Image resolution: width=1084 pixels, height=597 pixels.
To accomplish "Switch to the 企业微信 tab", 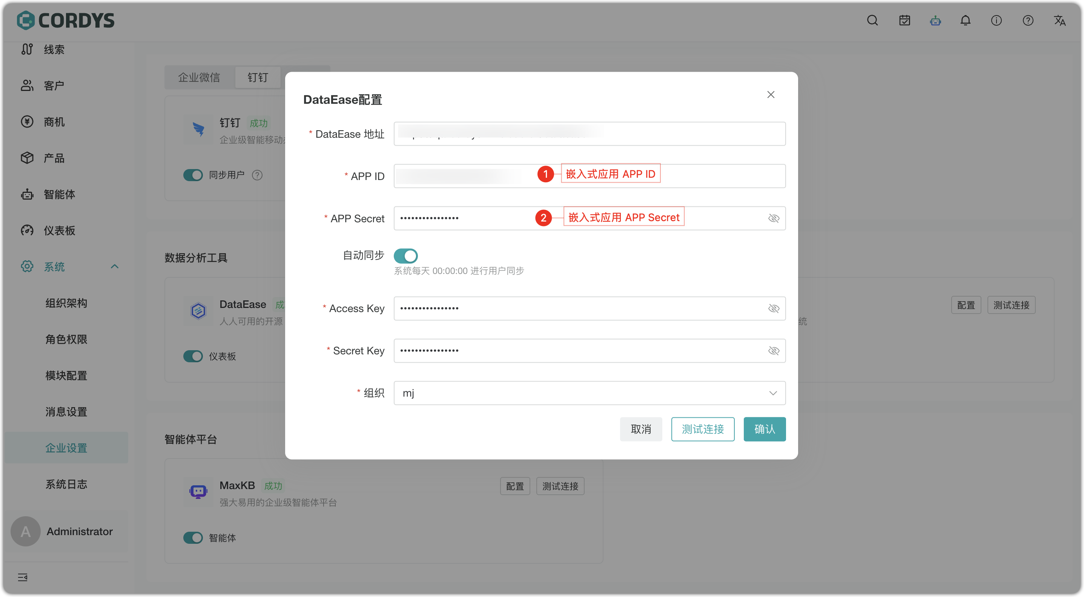I will point(199,77).
